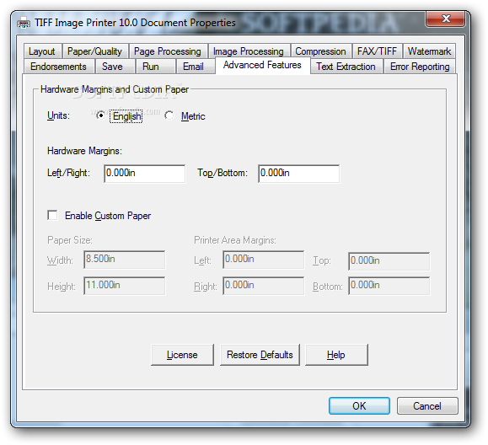
Task: Confirm settings with OK
Action: click(359, 405)
